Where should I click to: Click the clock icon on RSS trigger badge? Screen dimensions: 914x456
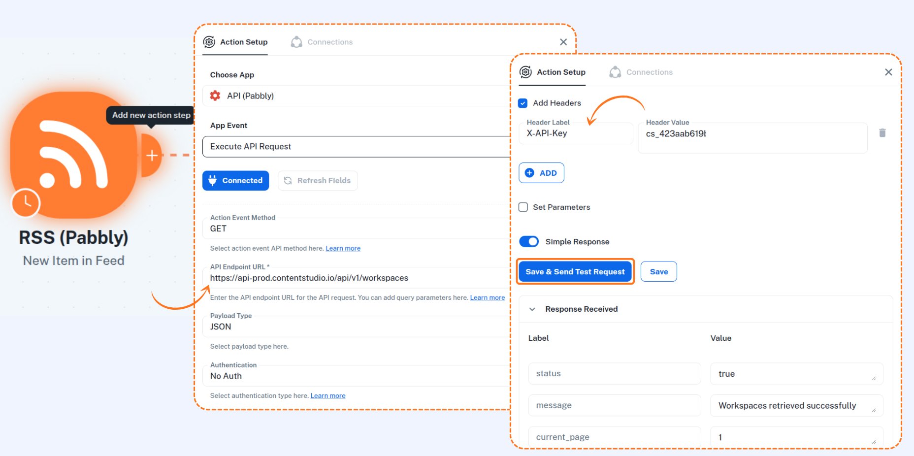pos(25,203)
